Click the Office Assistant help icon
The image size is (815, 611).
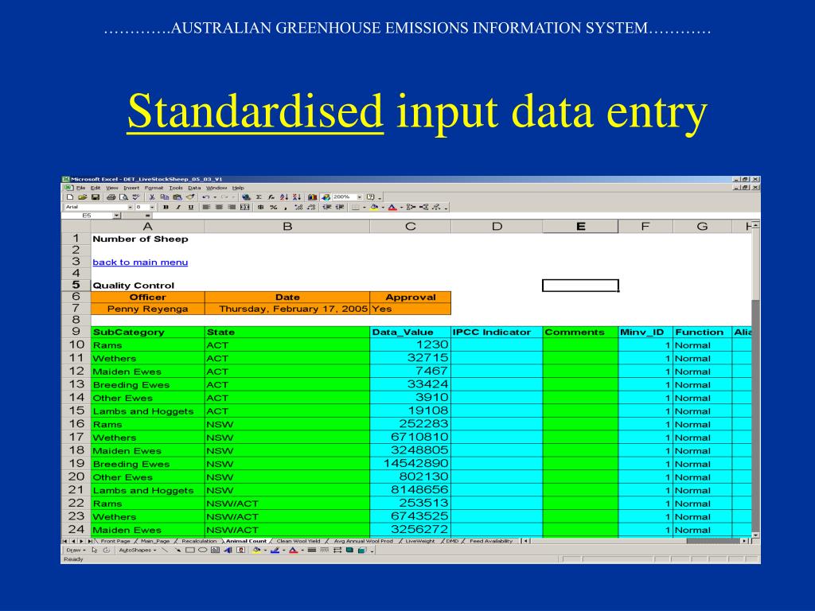pyautogui.click(x=371, y=197)
